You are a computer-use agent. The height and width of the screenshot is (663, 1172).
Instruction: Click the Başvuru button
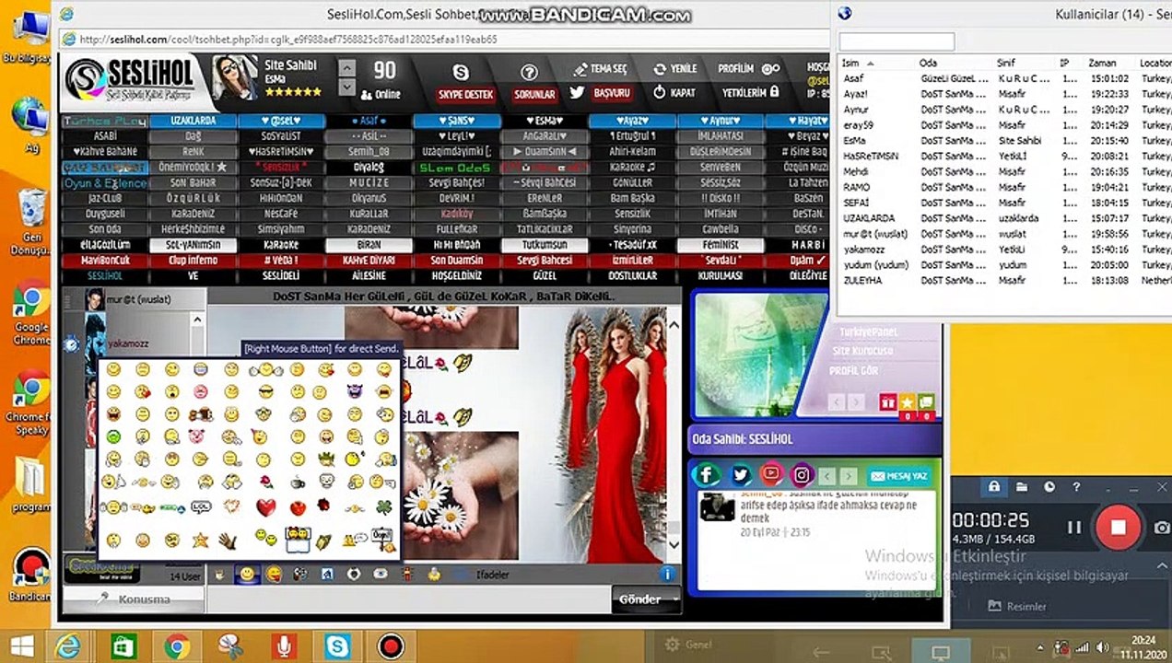pos(612,93)
